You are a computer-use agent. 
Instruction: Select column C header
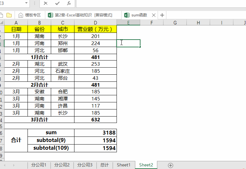tap(62, 23)
